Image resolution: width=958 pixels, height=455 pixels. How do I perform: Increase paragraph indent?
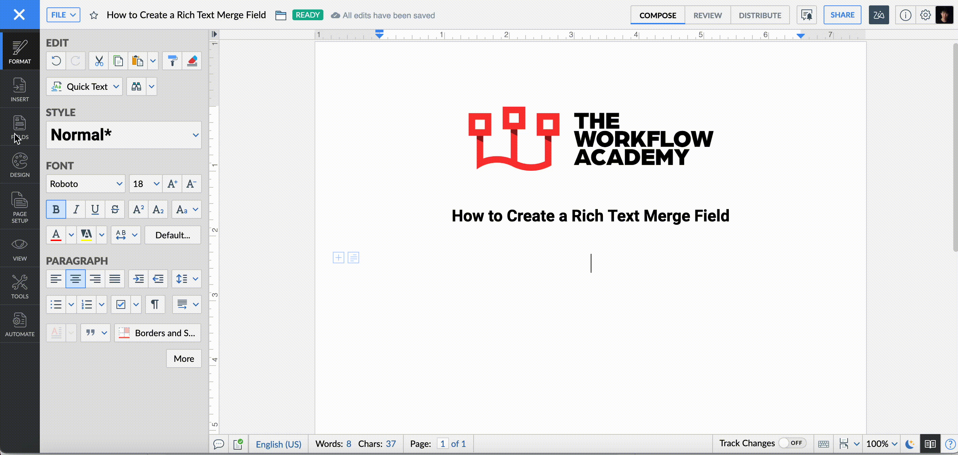[x=138, y=279]
